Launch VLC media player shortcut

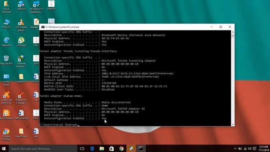click(x=21, y=25)
